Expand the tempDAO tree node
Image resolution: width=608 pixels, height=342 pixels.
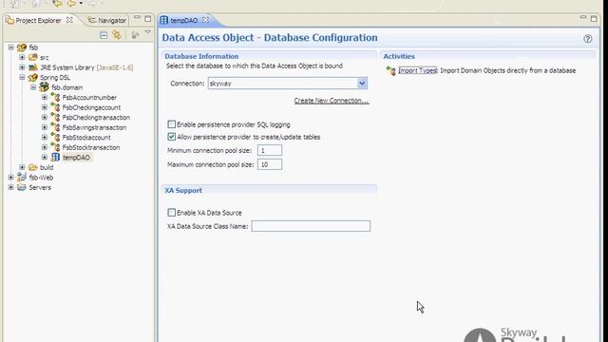45,158
